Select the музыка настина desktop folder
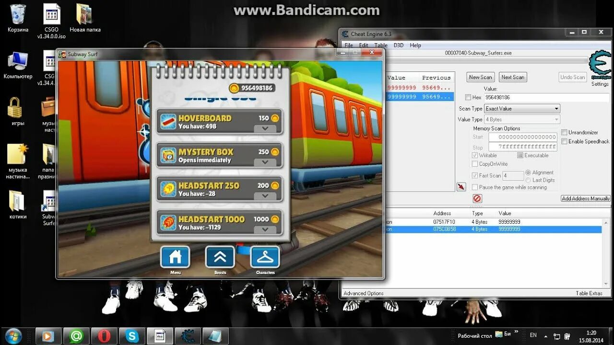Image resolution: width=614 pixels, height=345 pixels. (x=18, y=161)
